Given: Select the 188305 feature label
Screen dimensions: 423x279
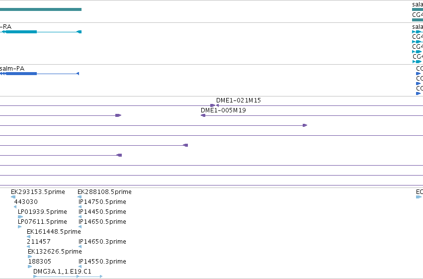Looking at the screenshot, I should (x=40, y=262).
